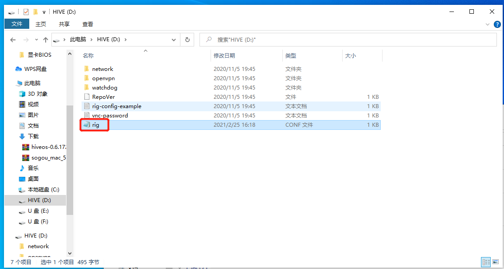Click the up arrow to parent folder

point(46,39)
